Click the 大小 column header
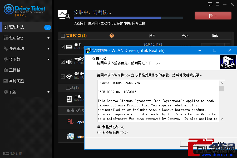 click(185, 36)
